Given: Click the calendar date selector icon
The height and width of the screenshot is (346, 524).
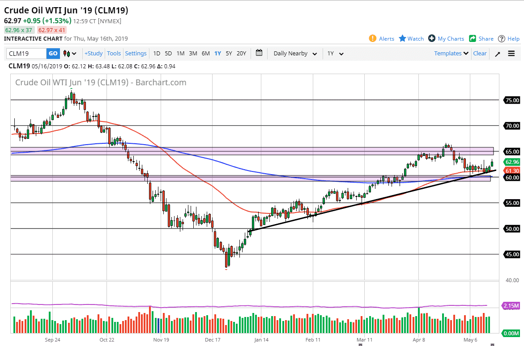Looking at the screenshot, I should coord(259,53).
